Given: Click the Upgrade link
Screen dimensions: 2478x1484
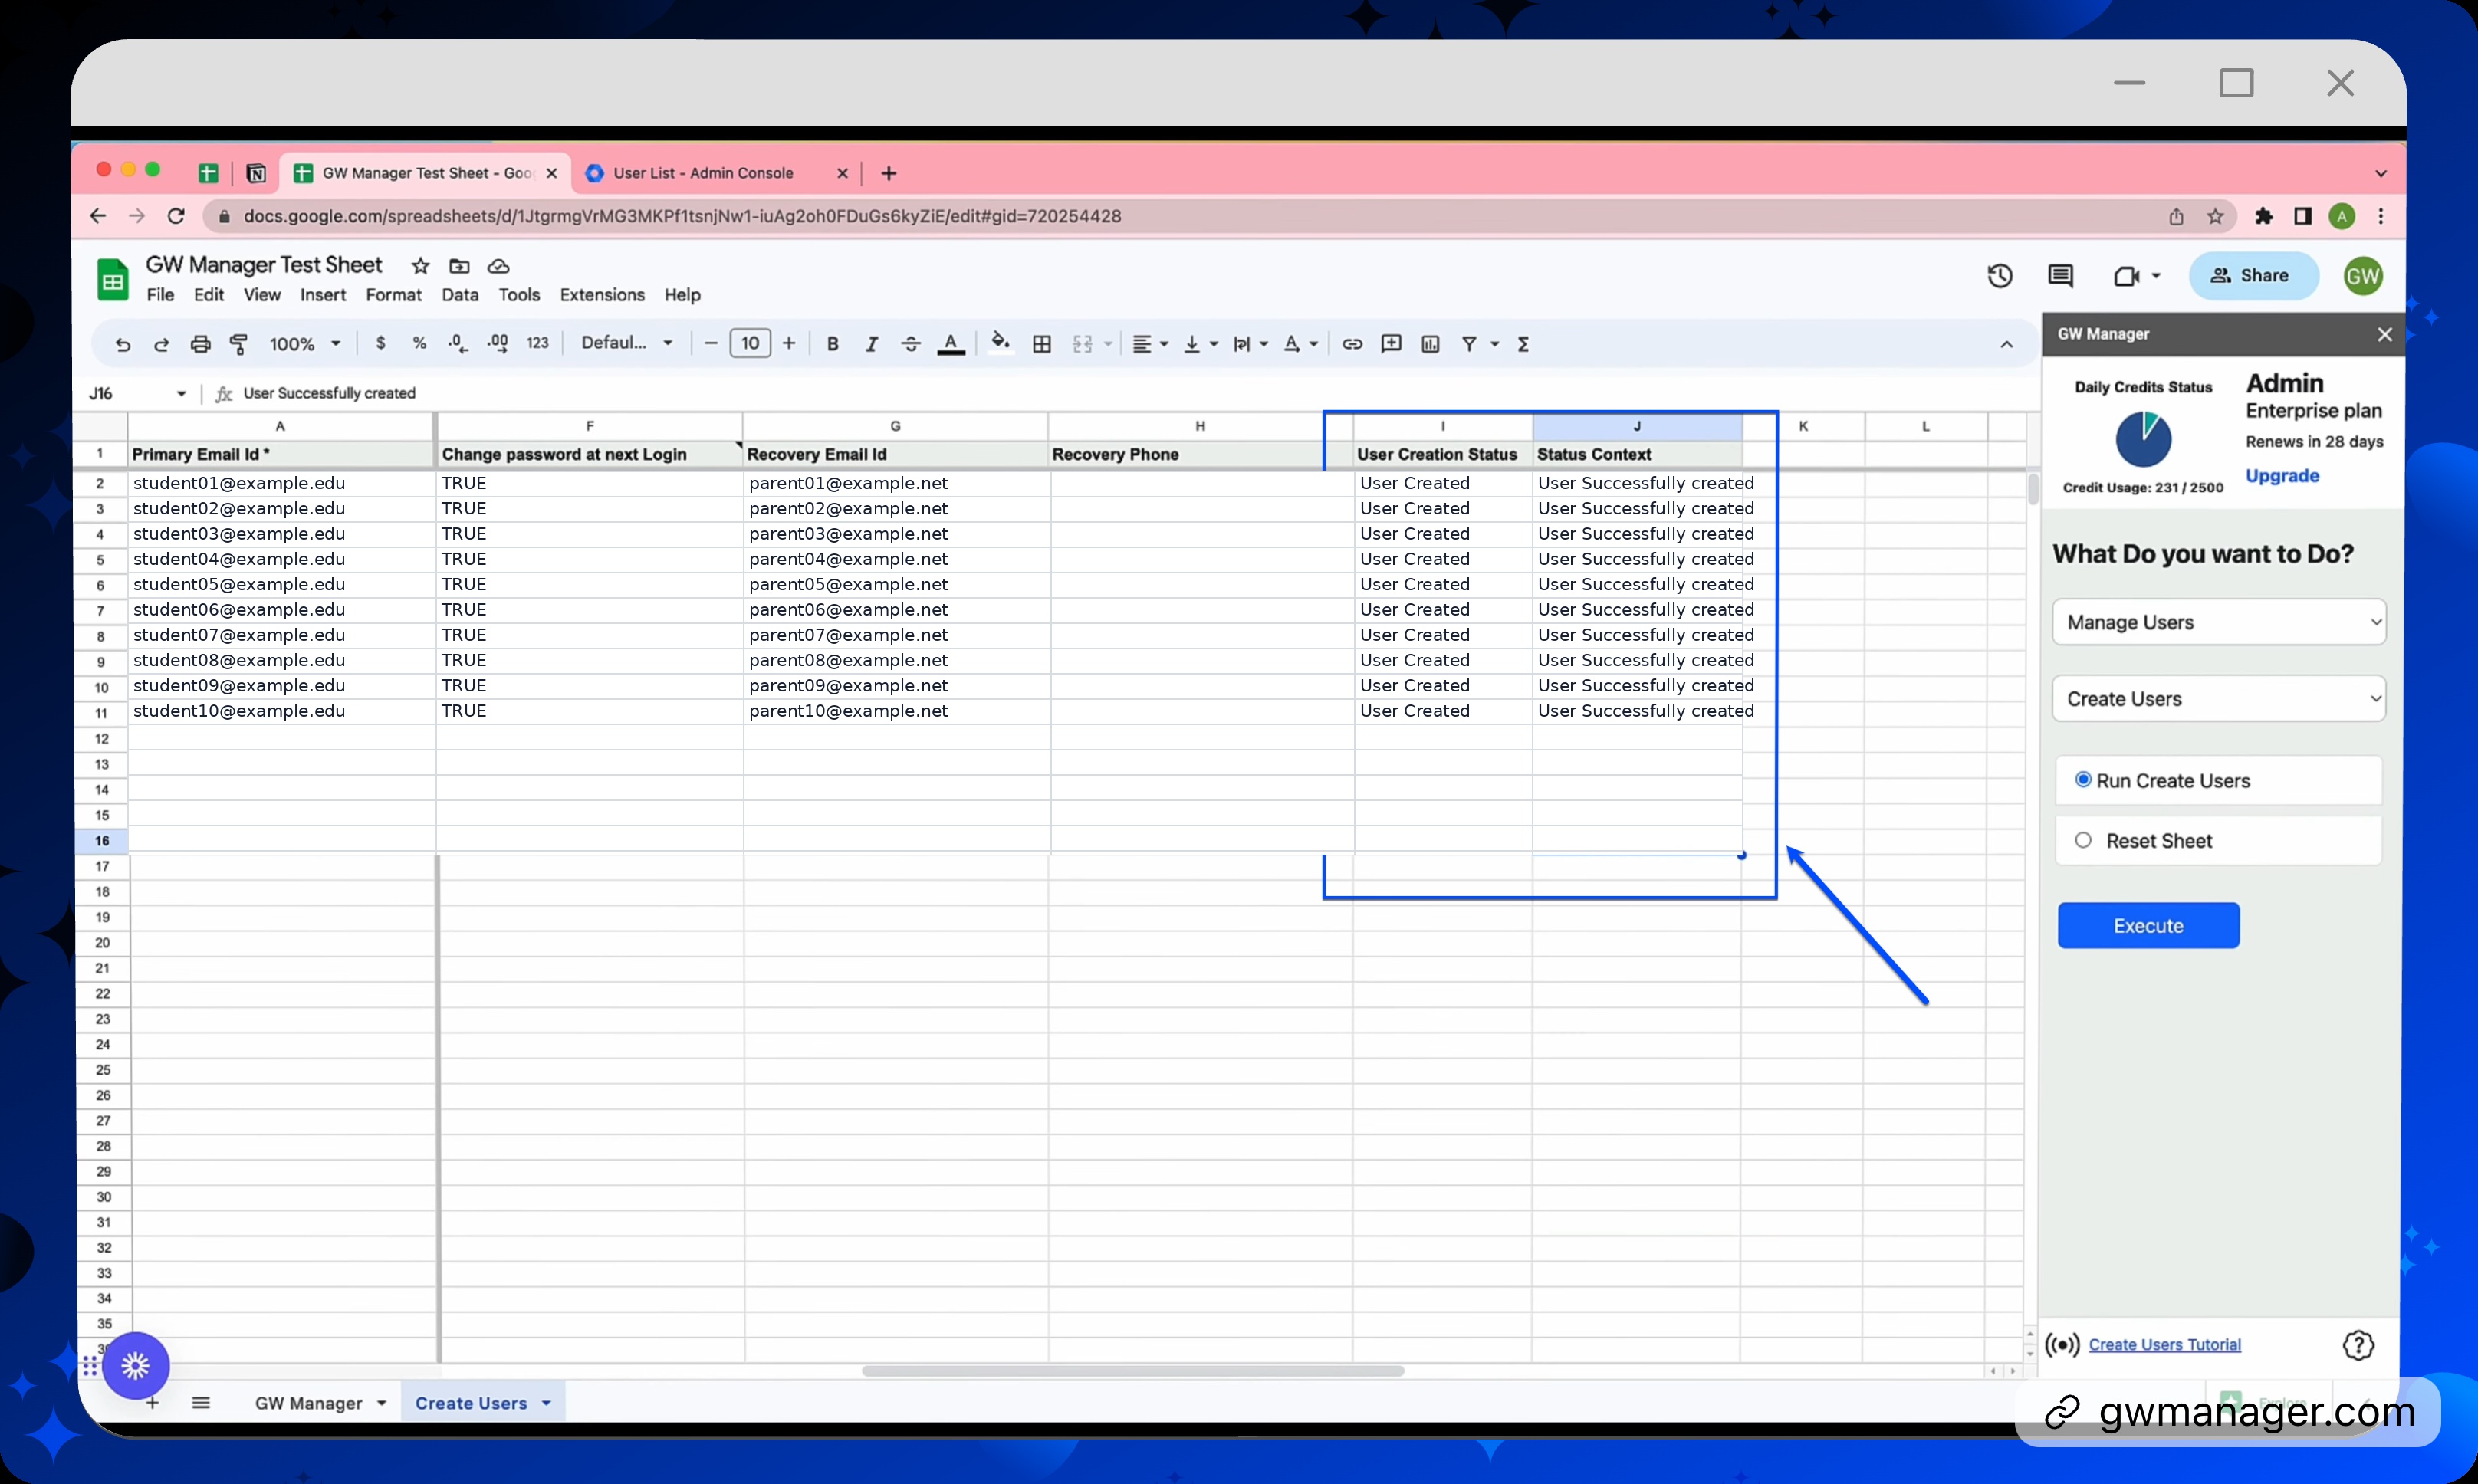Looking at the screenshot, I should [2282, 476].
